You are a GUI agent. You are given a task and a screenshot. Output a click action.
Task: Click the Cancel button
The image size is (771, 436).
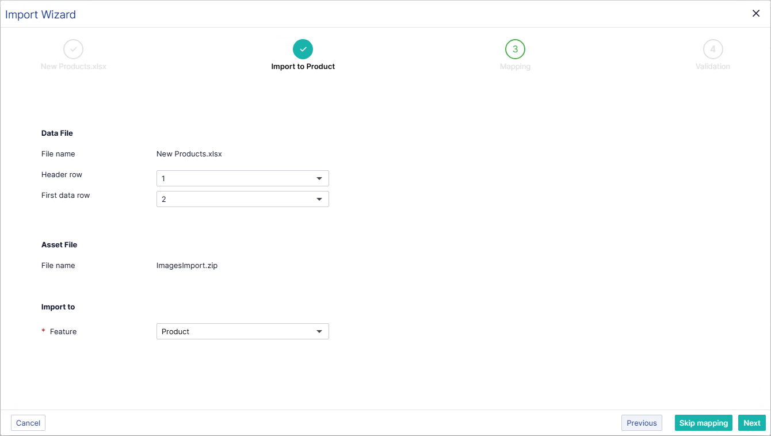coord(28,423)
